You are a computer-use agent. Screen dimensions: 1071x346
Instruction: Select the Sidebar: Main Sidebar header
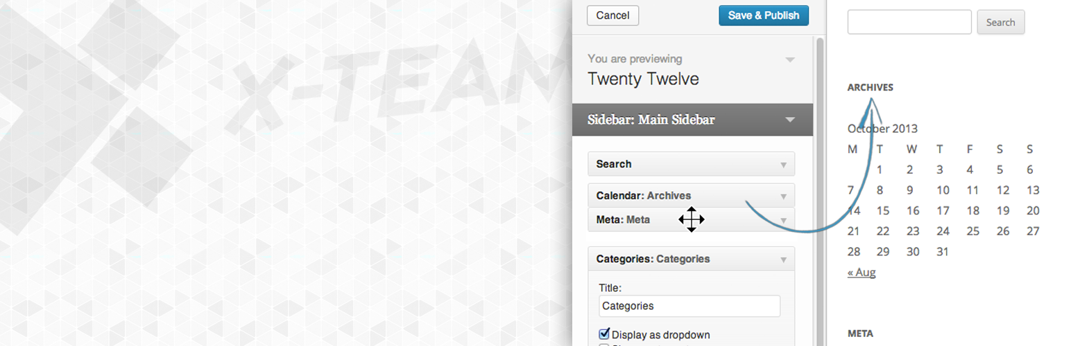pyautogui.click(x=692, y=120)
